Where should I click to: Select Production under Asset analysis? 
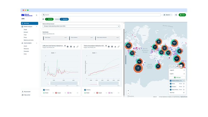tap(27, 51)
